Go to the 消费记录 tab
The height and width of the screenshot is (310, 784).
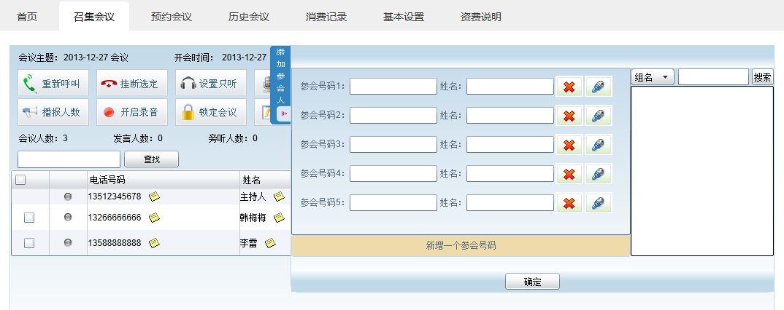tap(326, 17)
